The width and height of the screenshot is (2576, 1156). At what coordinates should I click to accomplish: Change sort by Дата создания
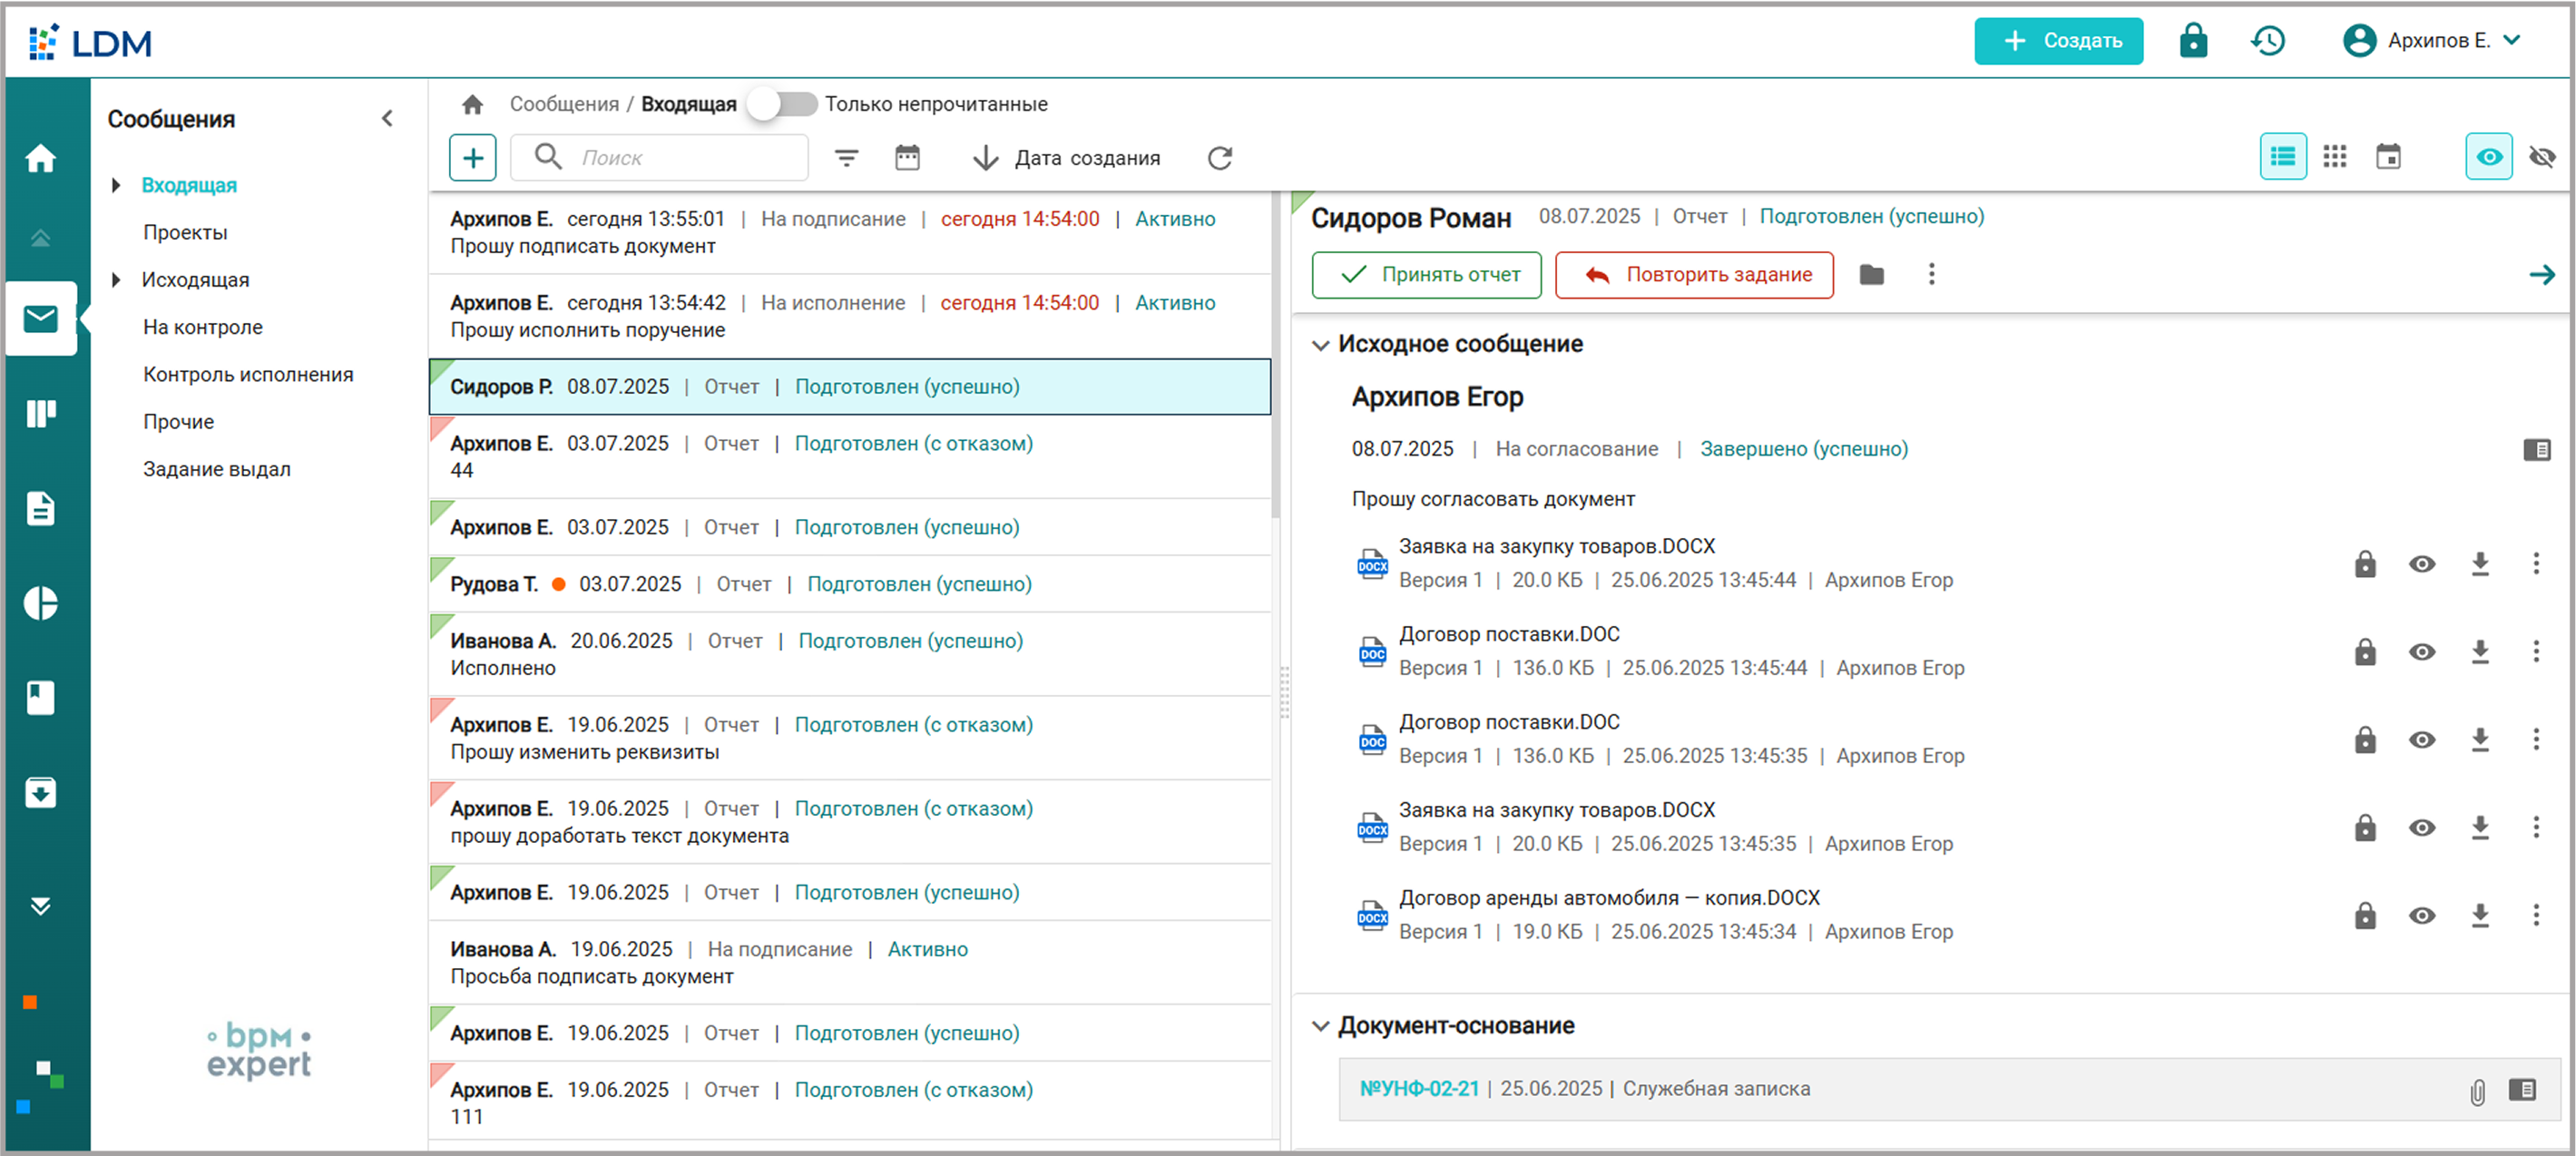point(1066,157)
